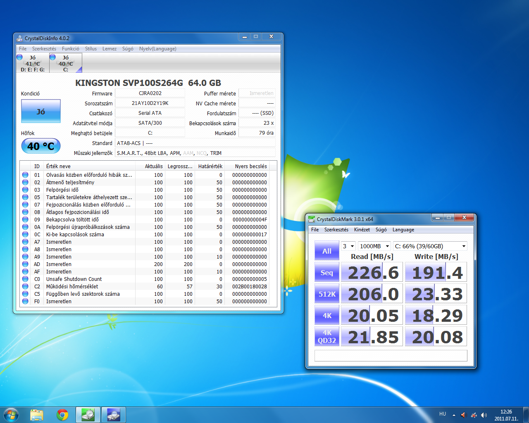The image size is (529, 423).
Task: Click the 40 °C temperature indicator
Action: coord(41,146)
